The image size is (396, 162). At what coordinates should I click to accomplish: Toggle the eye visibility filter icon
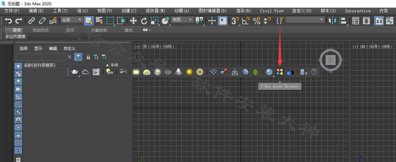pyautogui.click(x=18, y=150)
